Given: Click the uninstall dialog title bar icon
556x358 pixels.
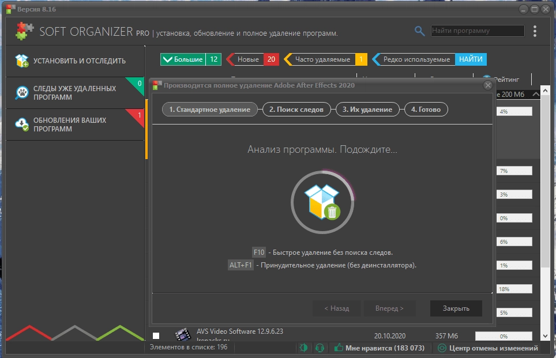Looking at the screenshot, I should 157,85.
